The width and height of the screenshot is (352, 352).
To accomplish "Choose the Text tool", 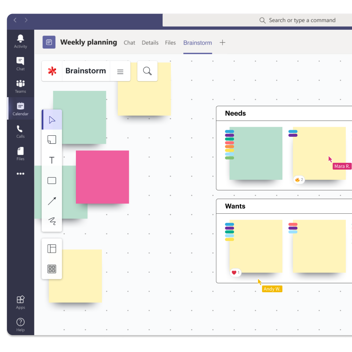I will (x=52, y=160).
